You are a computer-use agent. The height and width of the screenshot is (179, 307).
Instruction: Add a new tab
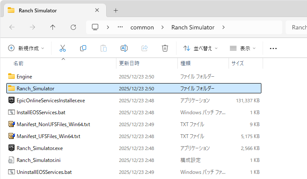pyautogui.click(x=116, y=10)
